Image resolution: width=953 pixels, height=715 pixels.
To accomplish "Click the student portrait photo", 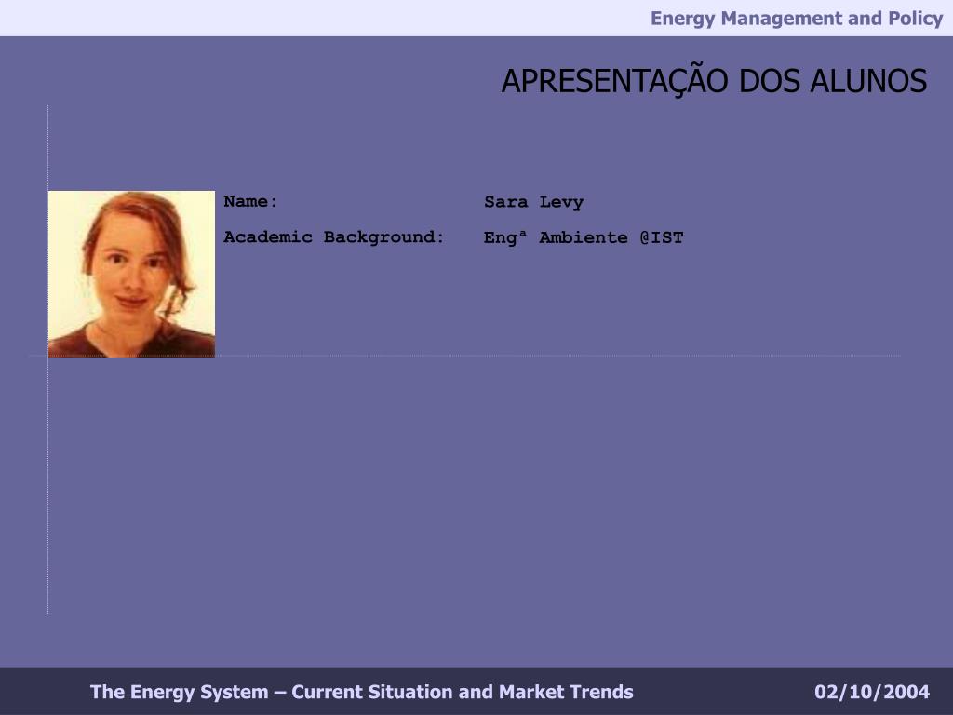I will tap(131, 275).
